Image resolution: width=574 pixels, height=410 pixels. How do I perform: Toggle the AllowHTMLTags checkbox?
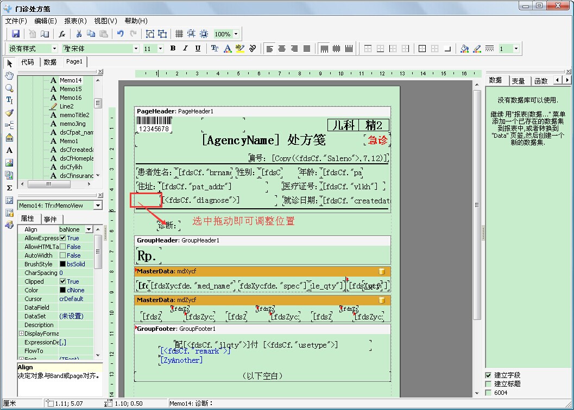[x=62, y=247]
